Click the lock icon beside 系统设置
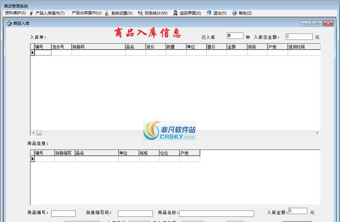This screenshot has height=222, width=340. (x=107, y=13)
